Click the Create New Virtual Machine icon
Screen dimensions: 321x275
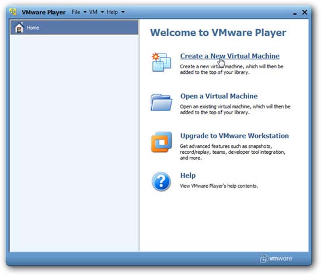tap(161, 62)
